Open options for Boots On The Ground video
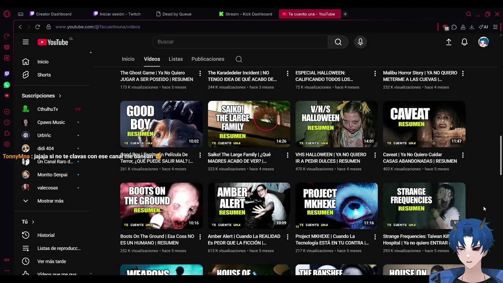This screenshot has width=503, height=283. (x=200, y=237)
